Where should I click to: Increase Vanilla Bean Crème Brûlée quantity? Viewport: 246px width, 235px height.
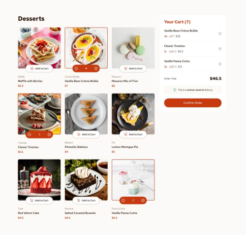(96, 68)
